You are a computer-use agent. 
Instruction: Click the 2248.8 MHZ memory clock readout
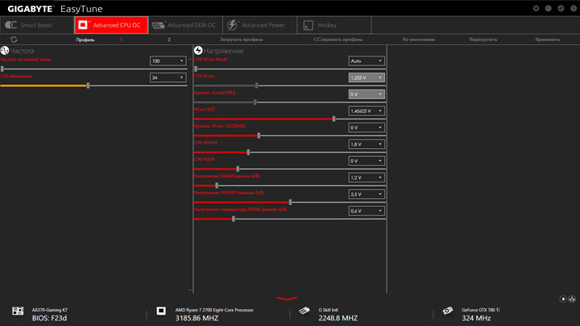click(338, 318)
